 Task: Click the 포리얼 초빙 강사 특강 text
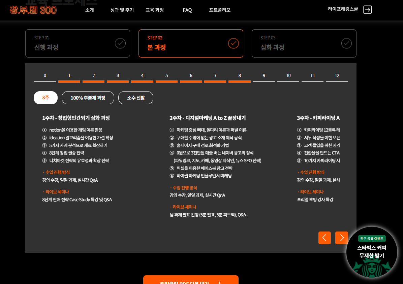pyautogui.click(x=315, y=200)
